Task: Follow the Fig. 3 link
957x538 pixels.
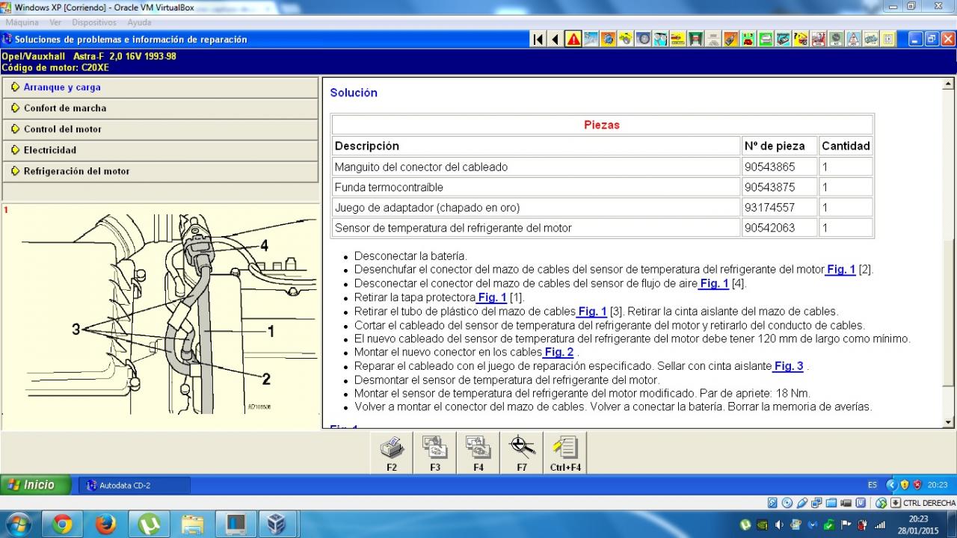Action: pos(788,365)
